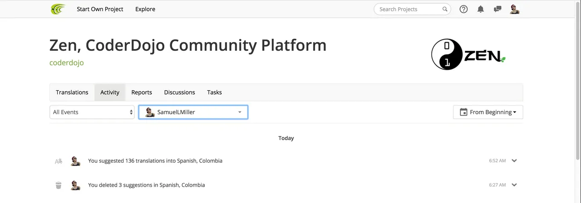Open the help question mark icon

point(463,9)
